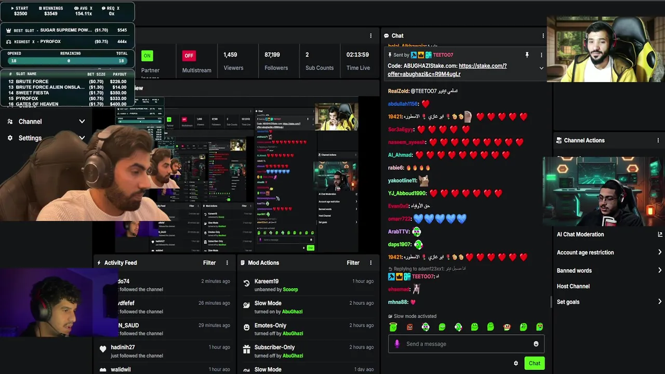
Task: Open Account age restriction
Action: point(585,252)
